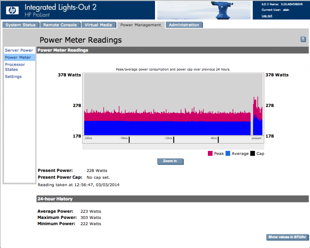Click the Log out link

coord(267,16)
